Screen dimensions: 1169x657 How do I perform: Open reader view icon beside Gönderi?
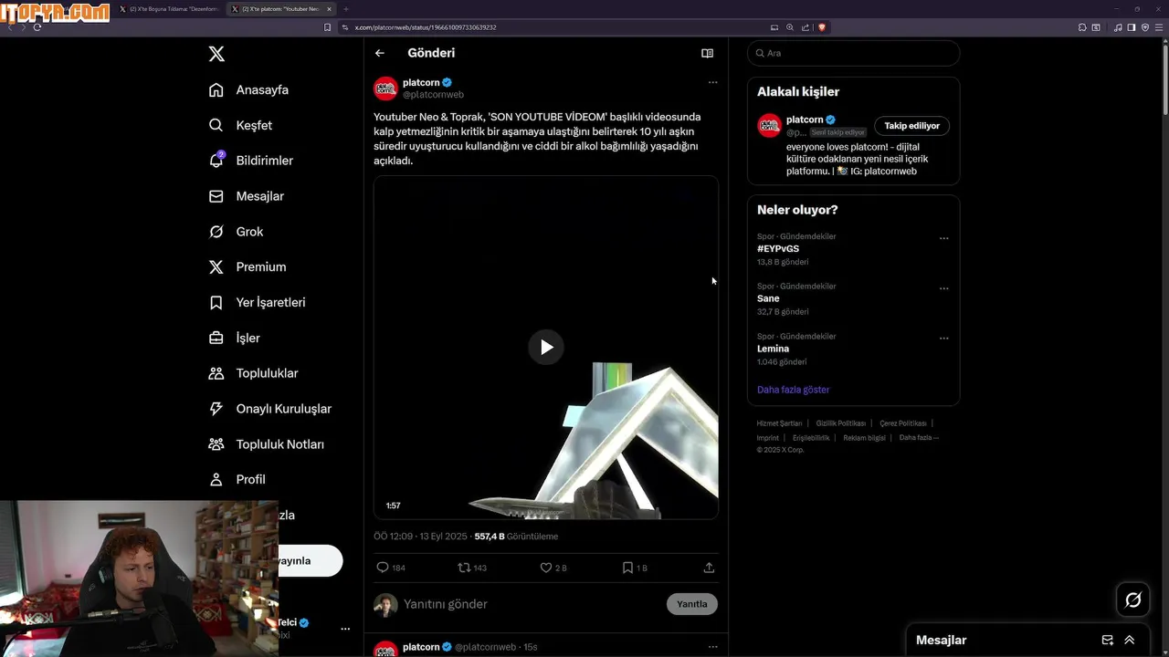(707, 53)
